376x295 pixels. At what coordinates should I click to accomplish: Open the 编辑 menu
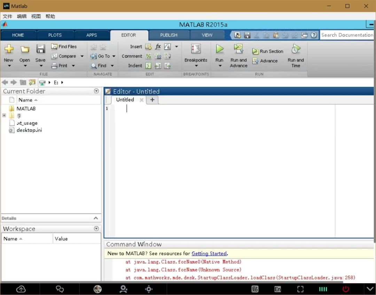click(22, 16)
